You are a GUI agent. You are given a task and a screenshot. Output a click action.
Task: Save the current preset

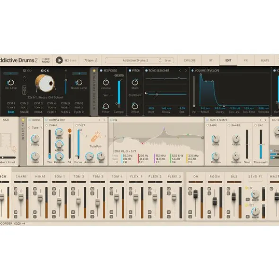click(167, 60)
